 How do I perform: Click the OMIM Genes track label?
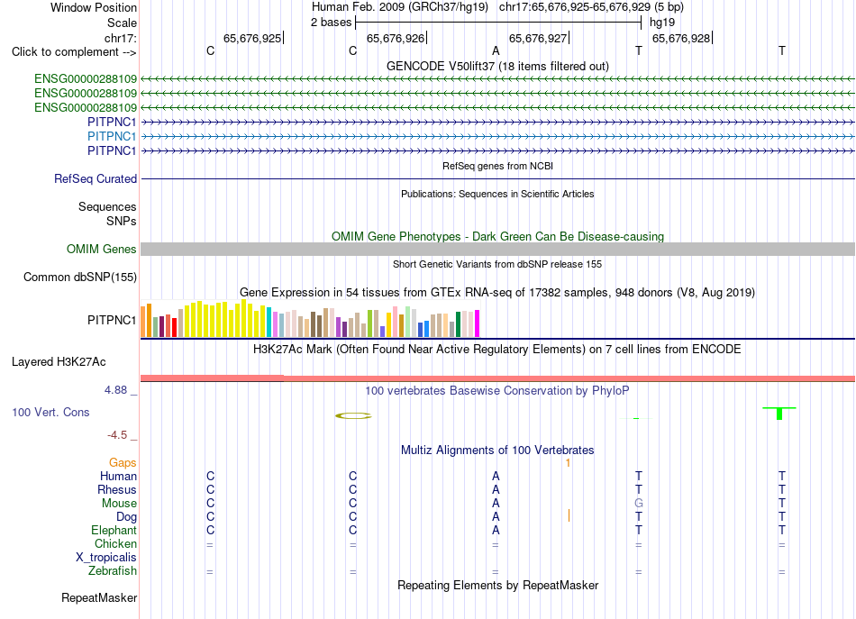pyautogui.click(x=101, y=249)
